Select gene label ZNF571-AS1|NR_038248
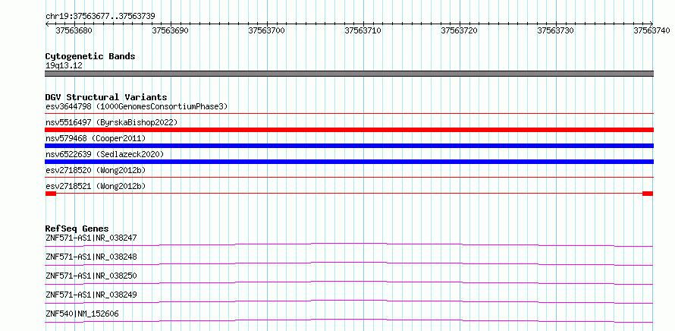The image size is (675, 331). click(x=91, y=257)
